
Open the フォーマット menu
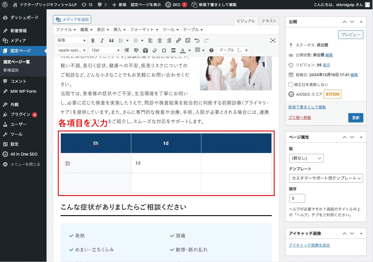click(x=144, y=30)
